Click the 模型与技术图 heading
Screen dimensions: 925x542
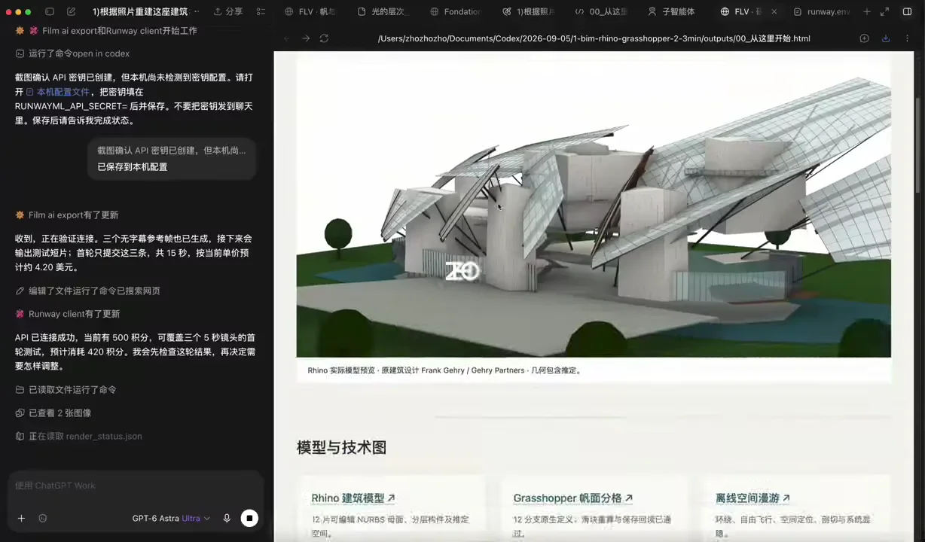coord(341,448)
